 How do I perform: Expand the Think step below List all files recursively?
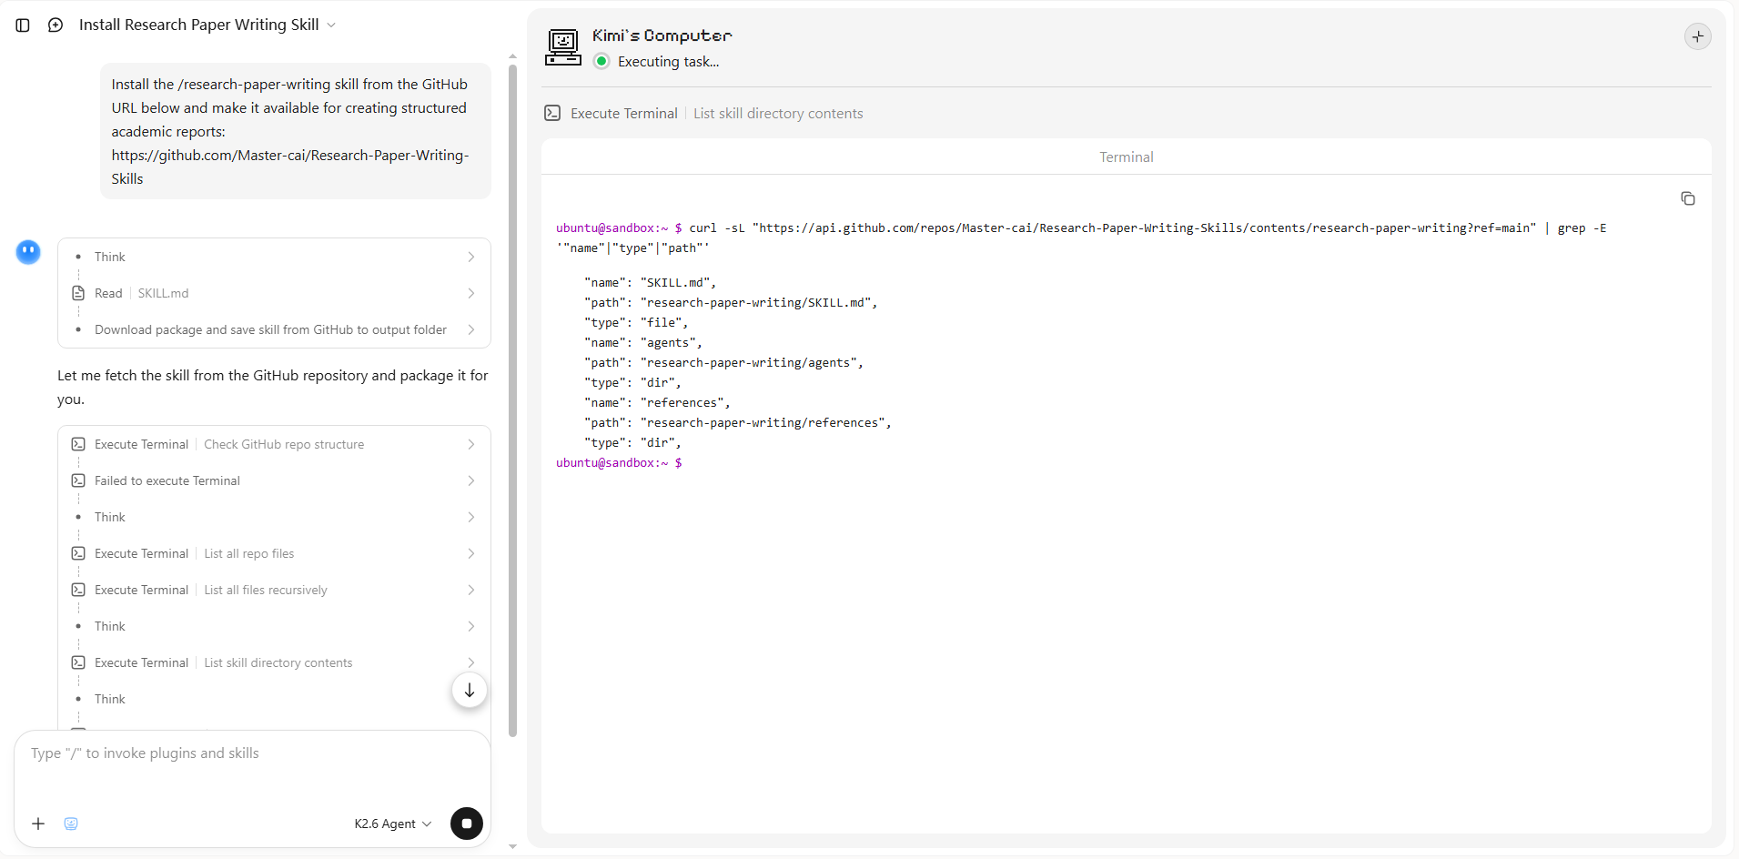click(x=274, y=626)
